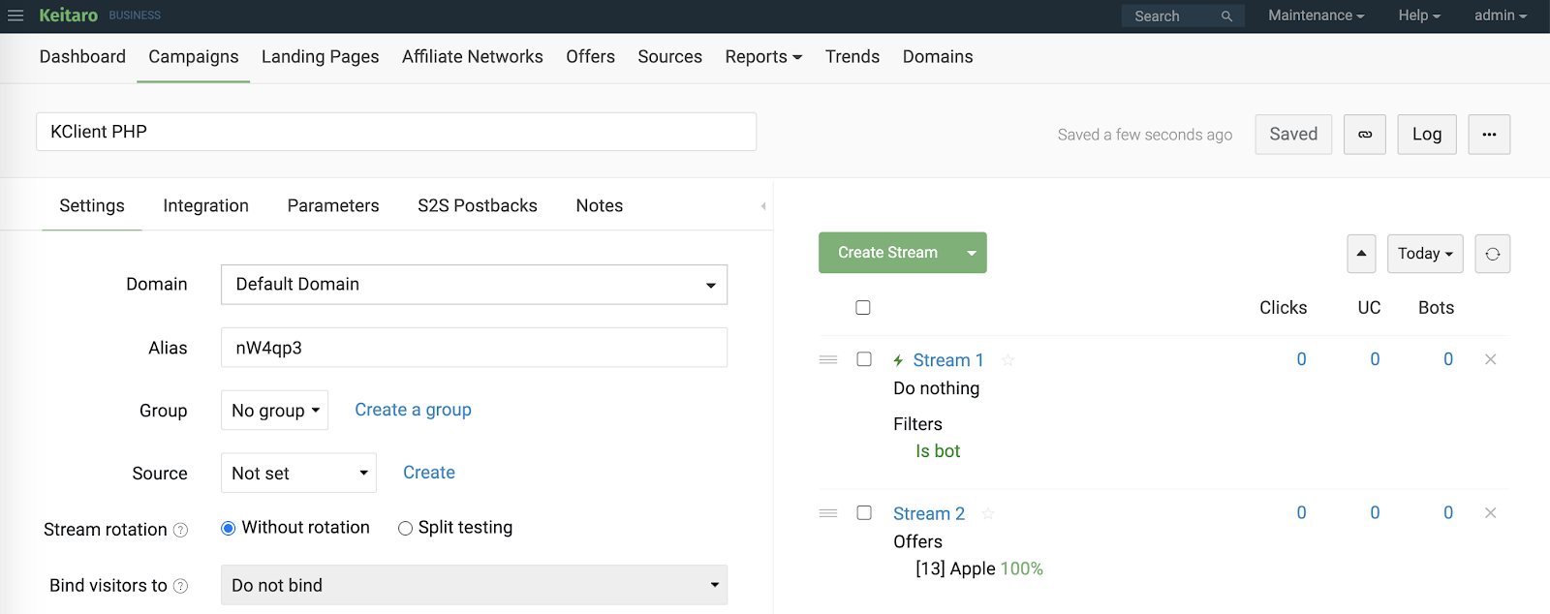Open the Domain dropdown
Viewport: 1550px width, 614px height.
[474, 285]
